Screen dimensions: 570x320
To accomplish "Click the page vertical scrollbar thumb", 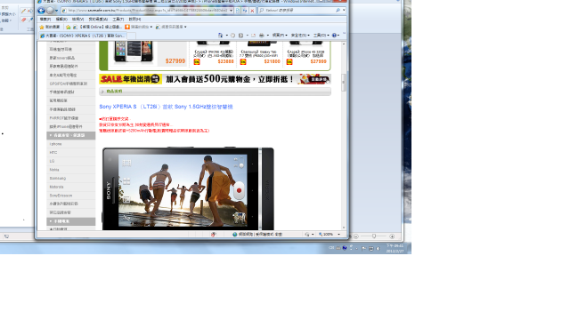I will click(x=344, y=83).
